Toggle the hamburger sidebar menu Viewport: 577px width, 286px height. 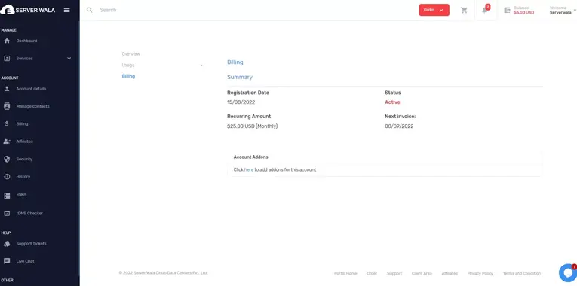pos(66,10)
